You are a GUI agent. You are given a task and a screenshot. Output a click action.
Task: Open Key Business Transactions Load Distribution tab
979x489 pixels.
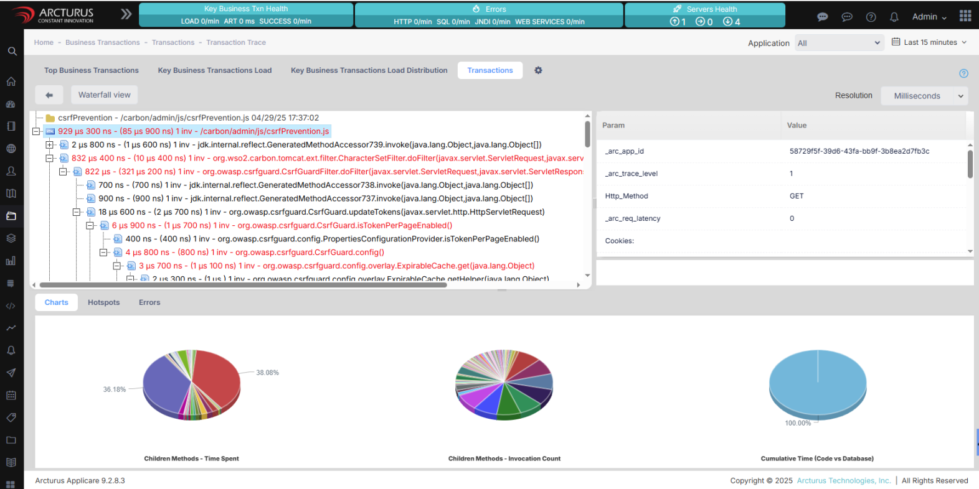click(369, 70)
